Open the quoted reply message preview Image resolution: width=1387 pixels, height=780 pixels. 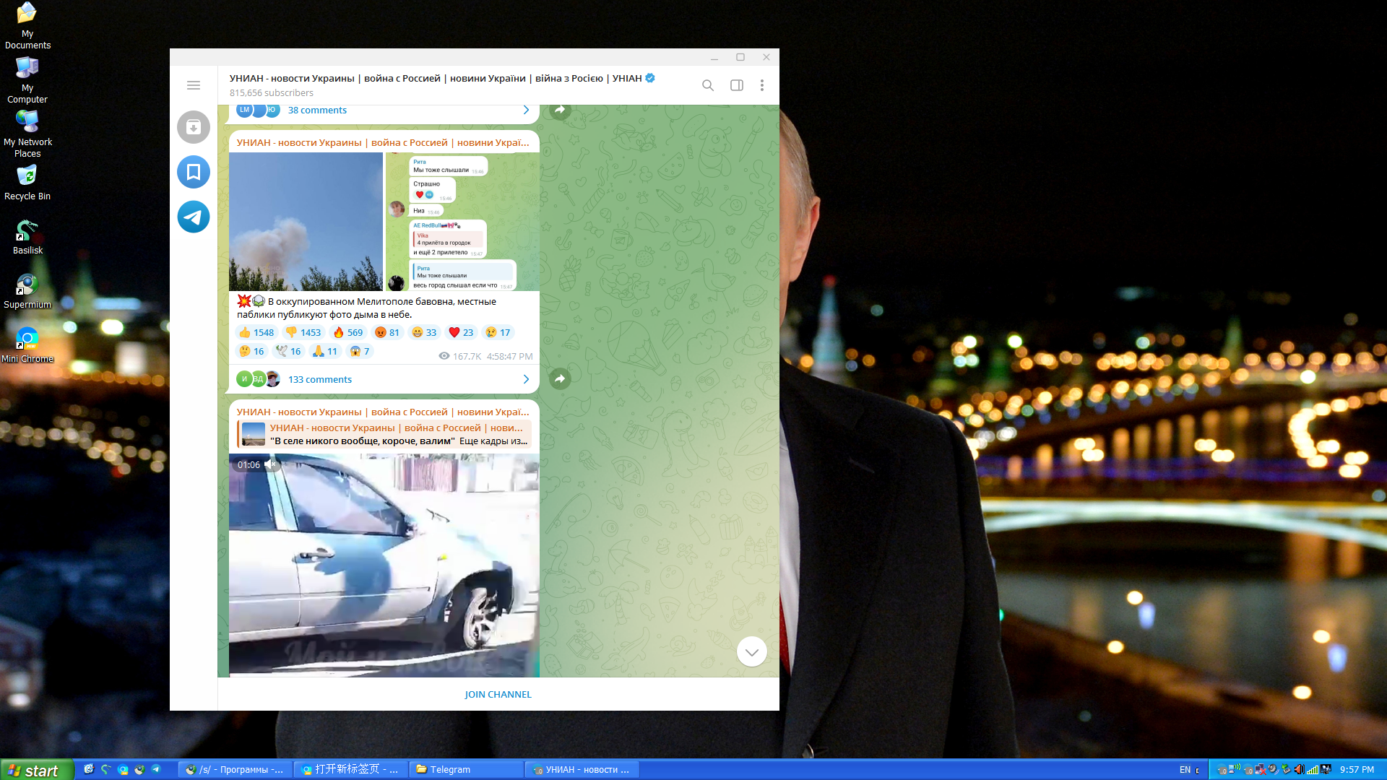(384, 434)
